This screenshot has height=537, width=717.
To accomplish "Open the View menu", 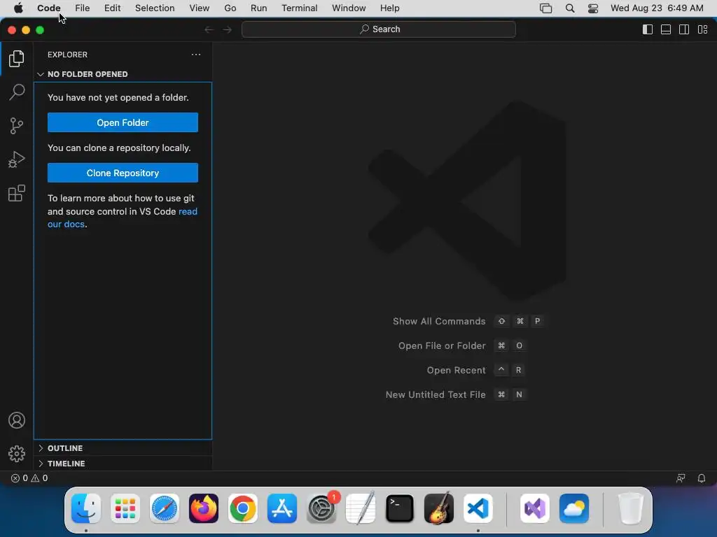I will [200, 8].
